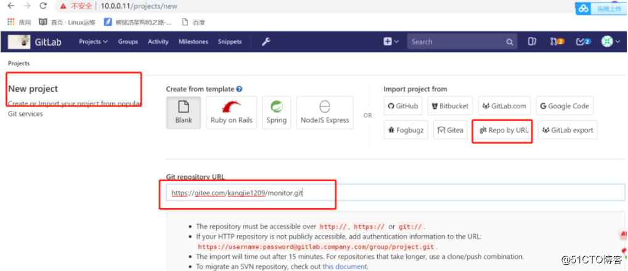Open the 首页 · Linux运维 bookmark
Screen dimensions: 628x271
tap(67, 22)
